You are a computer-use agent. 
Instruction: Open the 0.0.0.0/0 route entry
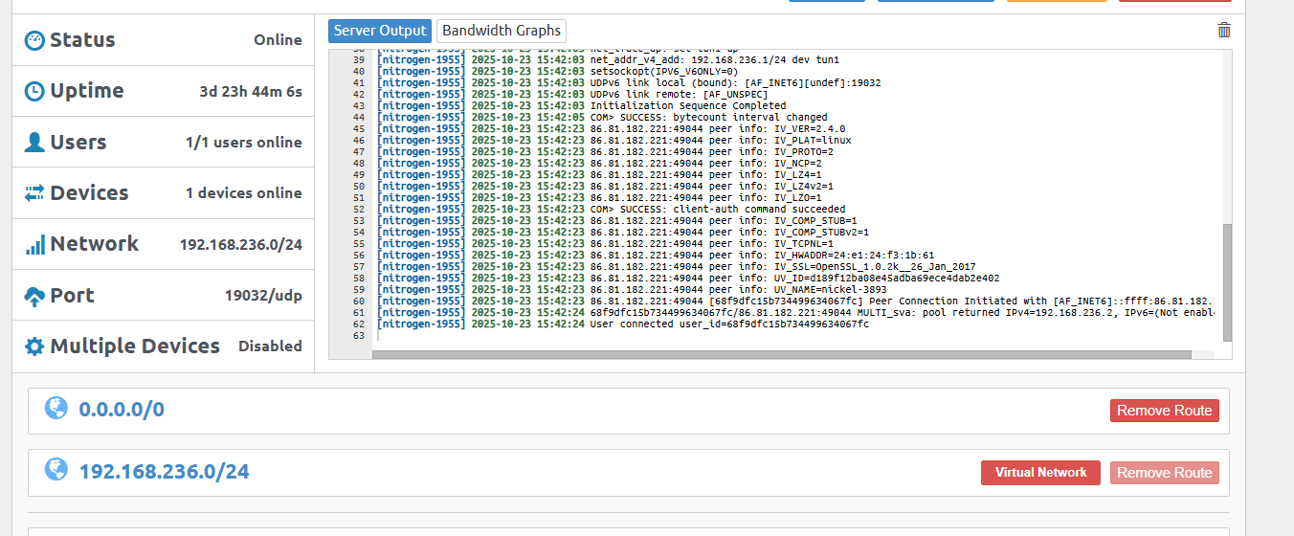(122, 410)
